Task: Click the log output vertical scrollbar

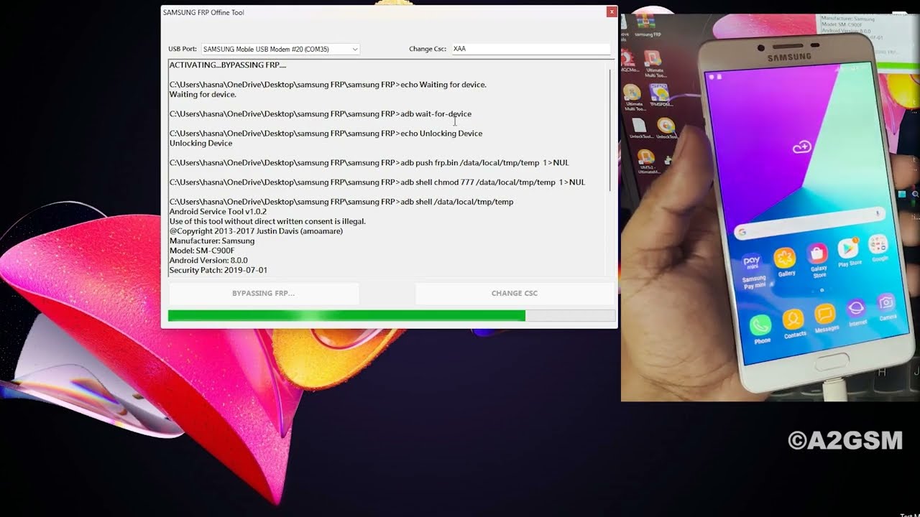Action: click(611, 129)
